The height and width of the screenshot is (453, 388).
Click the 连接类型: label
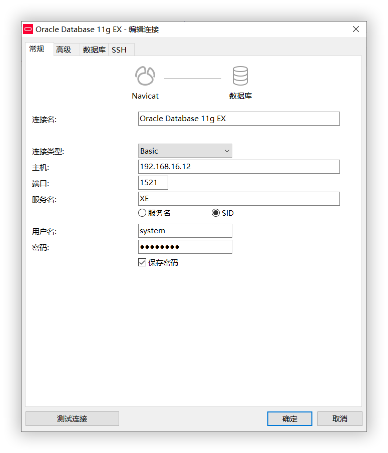(48, 151)
